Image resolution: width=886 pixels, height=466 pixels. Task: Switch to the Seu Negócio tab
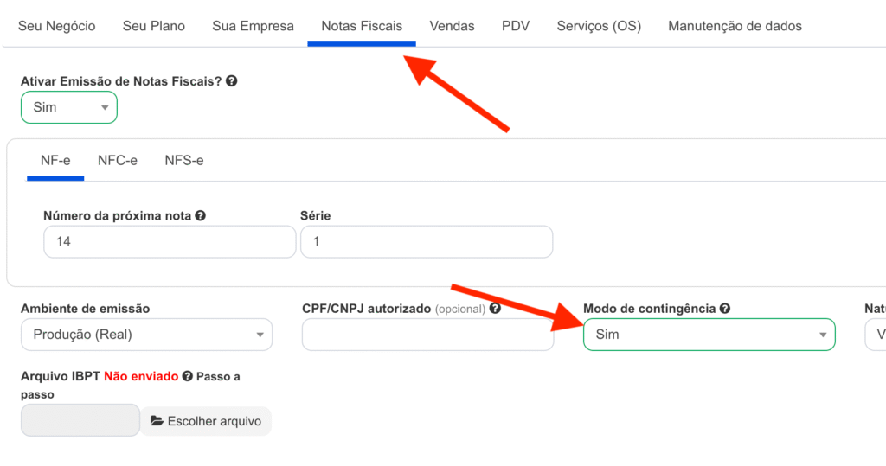pos(57,26)
